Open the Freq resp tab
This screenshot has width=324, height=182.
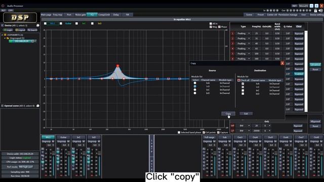point(58,15)
